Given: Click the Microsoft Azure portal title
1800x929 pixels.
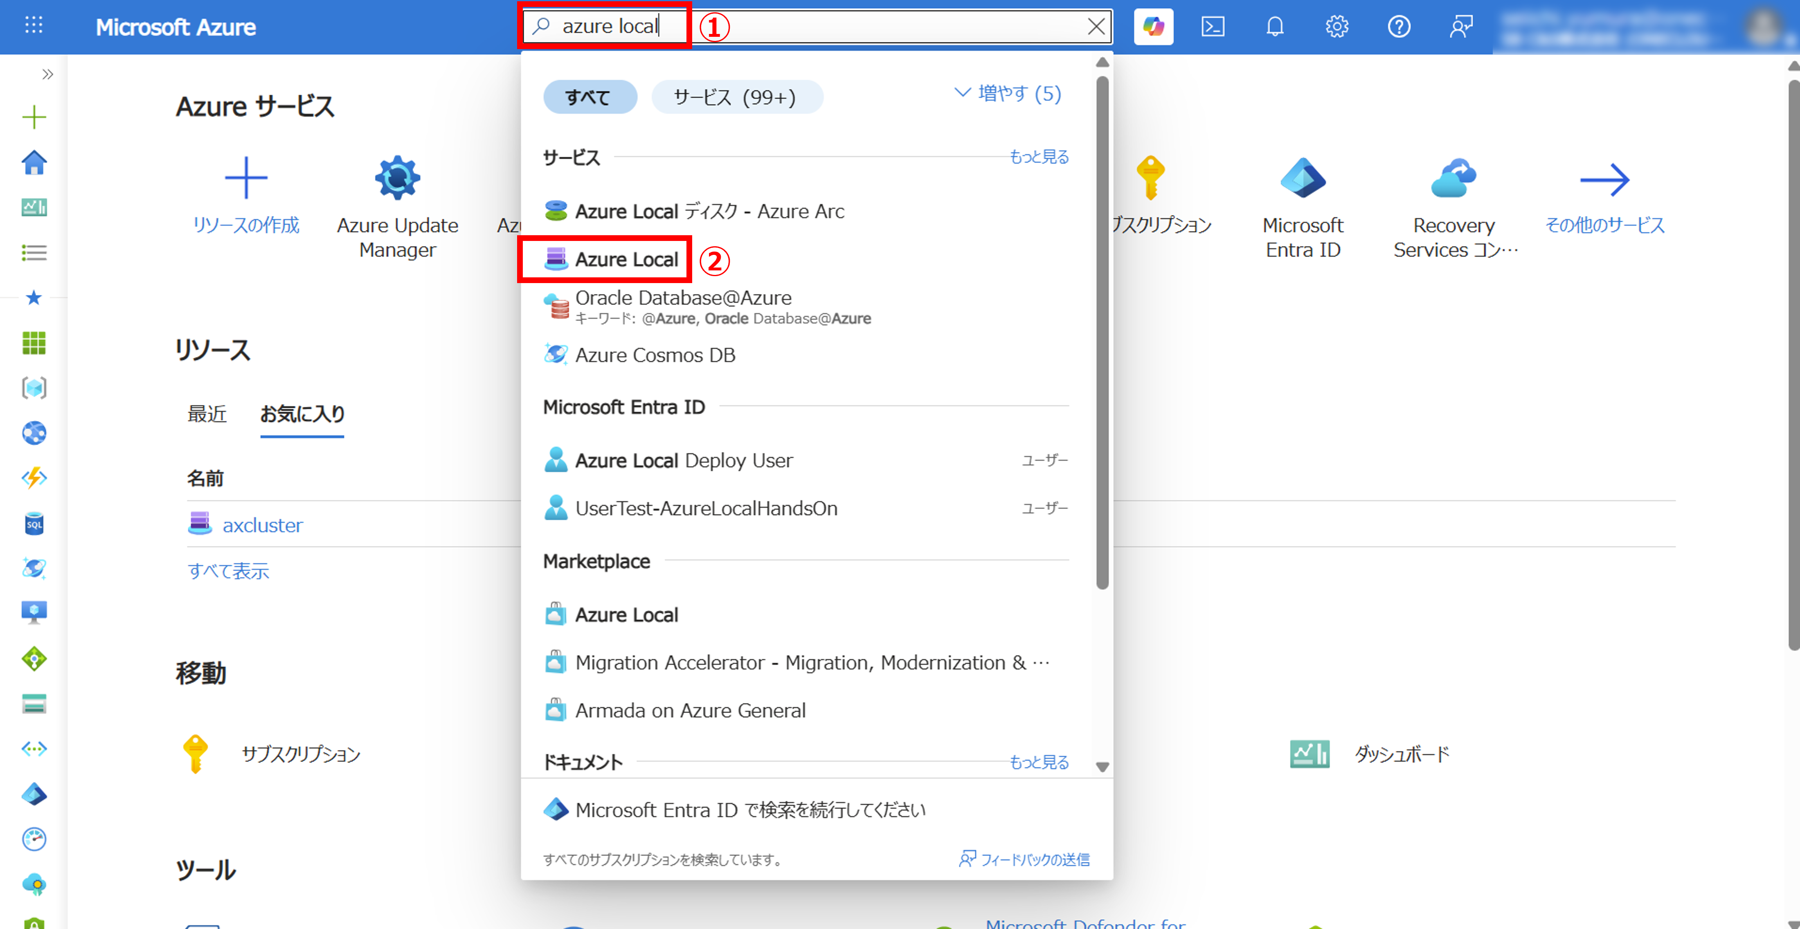Looking at the screenshot, I should [x=175, y=27].
